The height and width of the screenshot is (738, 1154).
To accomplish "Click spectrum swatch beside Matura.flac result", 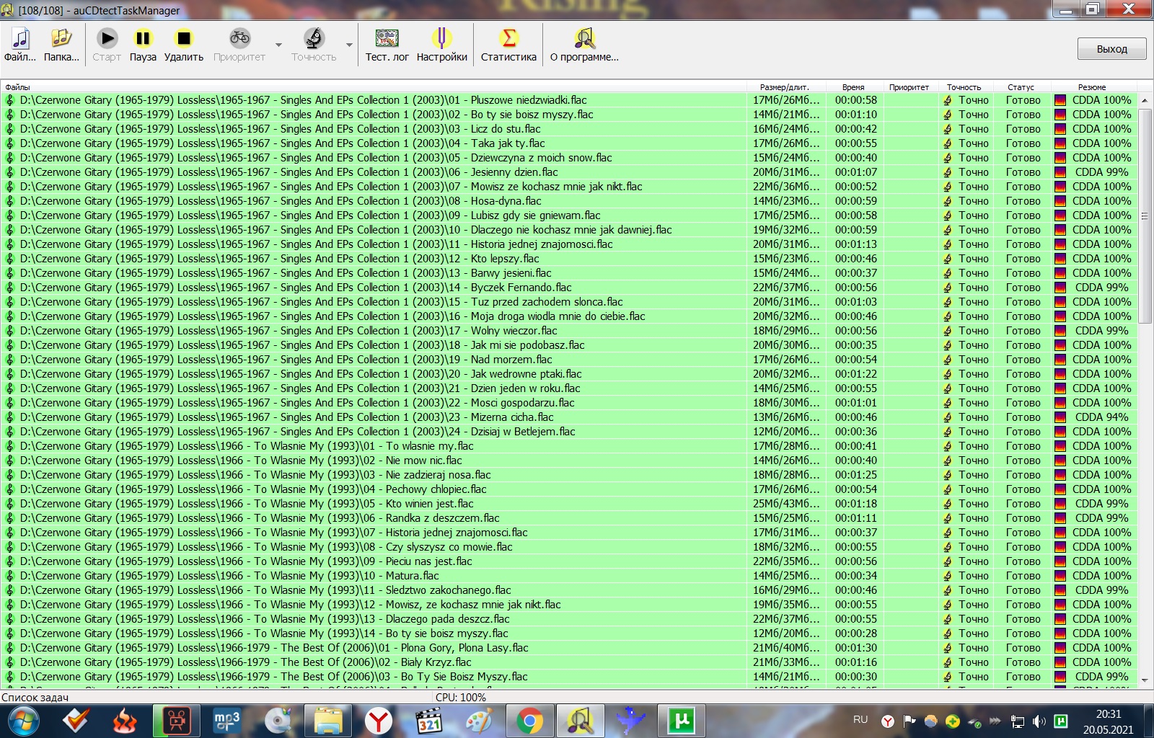I will point(1060,576).
